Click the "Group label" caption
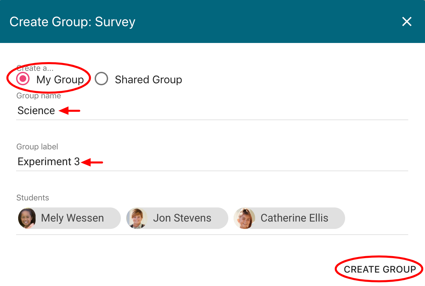 coord(37,147)
